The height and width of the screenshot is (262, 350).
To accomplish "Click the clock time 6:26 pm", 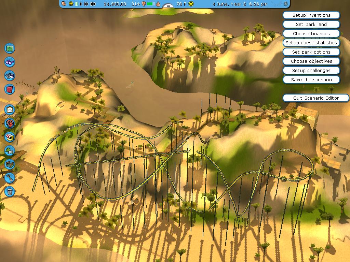I will [258, 4].
